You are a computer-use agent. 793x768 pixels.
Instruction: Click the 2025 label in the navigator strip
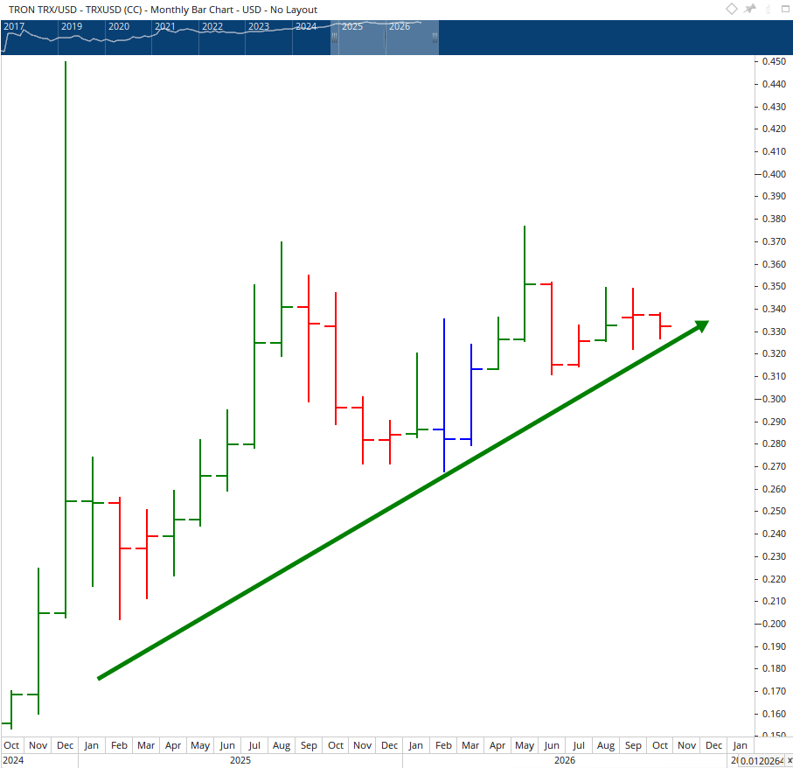pyautogui.click(x=352, y=26)
